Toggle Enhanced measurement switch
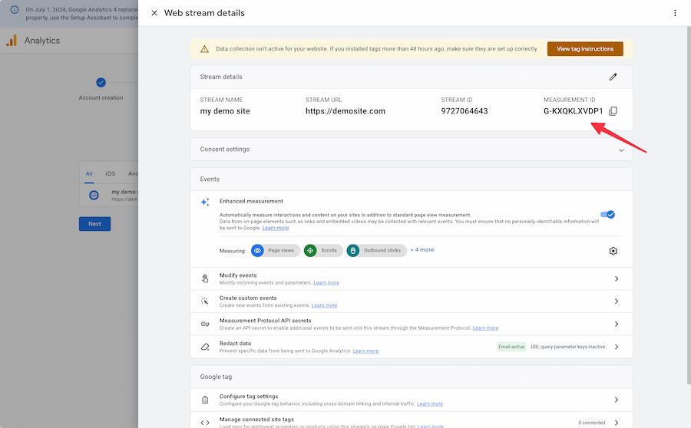The height and width of the screenshot is (428, 691). [x=607, y=215]
